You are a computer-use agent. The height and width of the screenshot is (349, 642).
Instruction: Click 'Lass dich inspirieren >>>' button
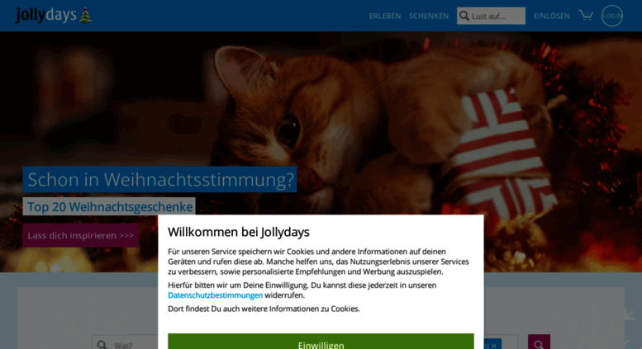click(x=81, y=235)
